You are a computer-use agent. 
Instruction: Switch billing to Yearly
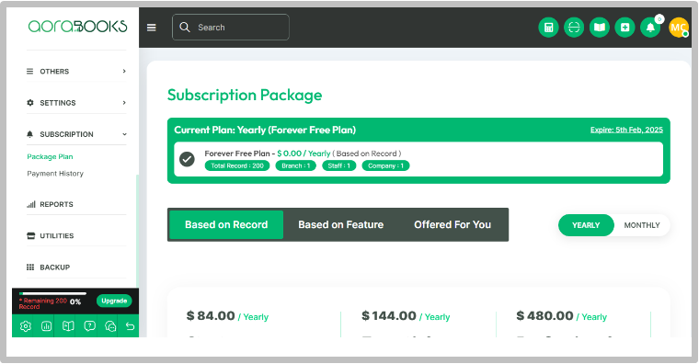point(586,225)
